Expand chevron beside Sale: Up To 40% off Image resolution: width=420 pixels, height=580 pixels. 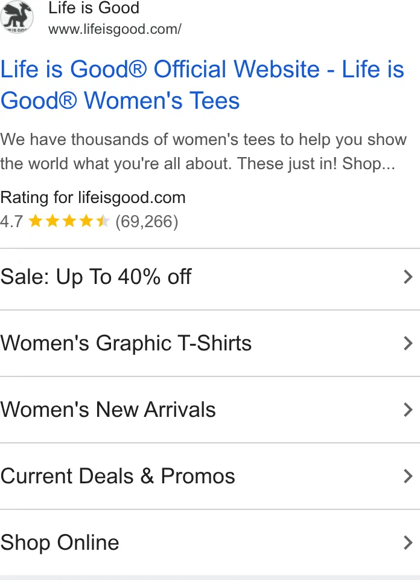point(408,277)
